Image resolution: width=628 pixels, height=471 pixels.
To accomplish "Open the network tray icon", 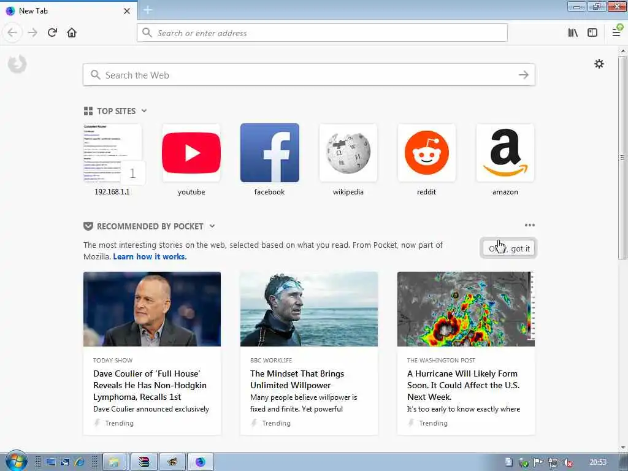I will coord(553,462).
